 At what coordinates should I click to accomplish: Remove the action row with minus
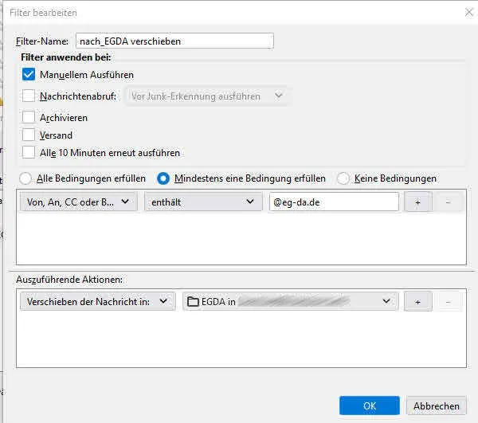[448, 302]
